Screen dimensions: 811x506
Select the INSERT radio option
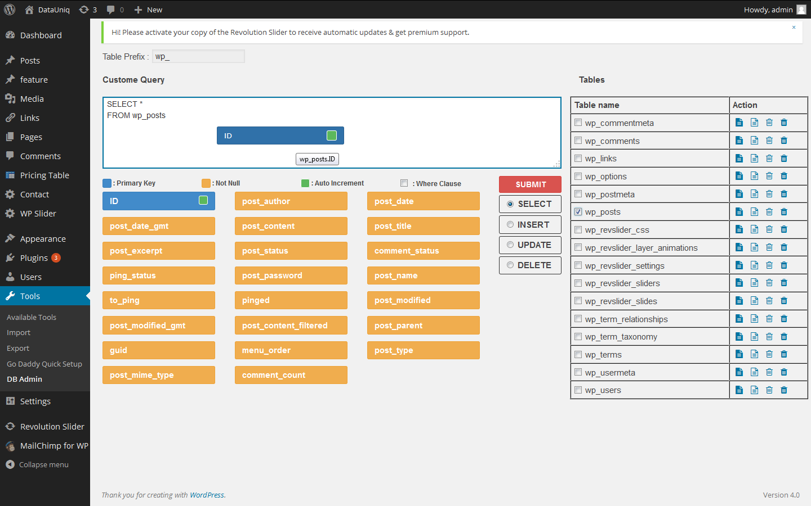pos(510,225)
